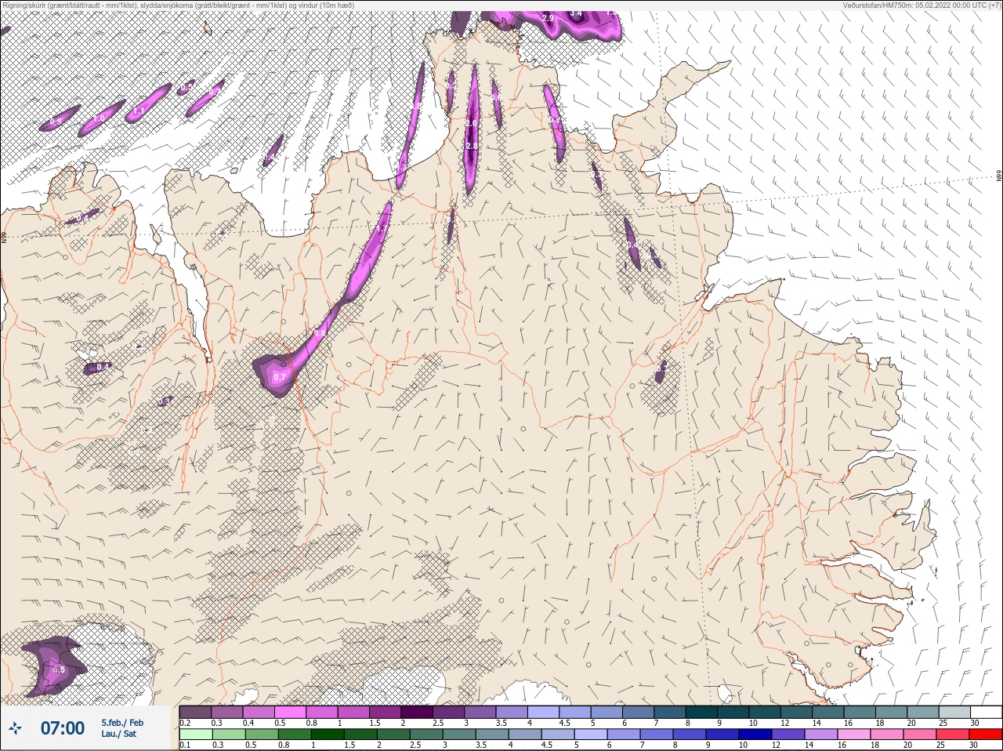1003x751 pixels.
Task: Click the "1.1" precipitation value on the map
Action: [138, 111]
